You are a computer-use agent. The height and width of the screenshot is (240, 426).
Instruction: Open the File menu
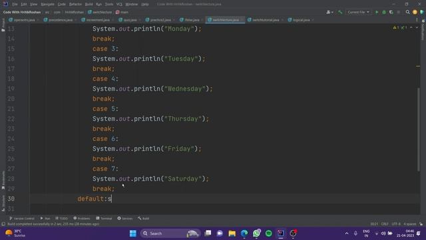[15, 5]
